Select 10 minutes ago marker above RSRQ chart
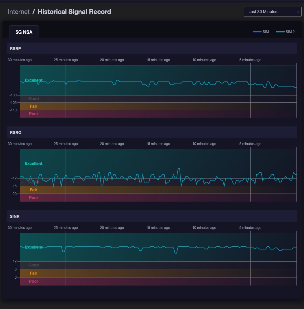This screenshot has height=309, width=304. (204, 144)
